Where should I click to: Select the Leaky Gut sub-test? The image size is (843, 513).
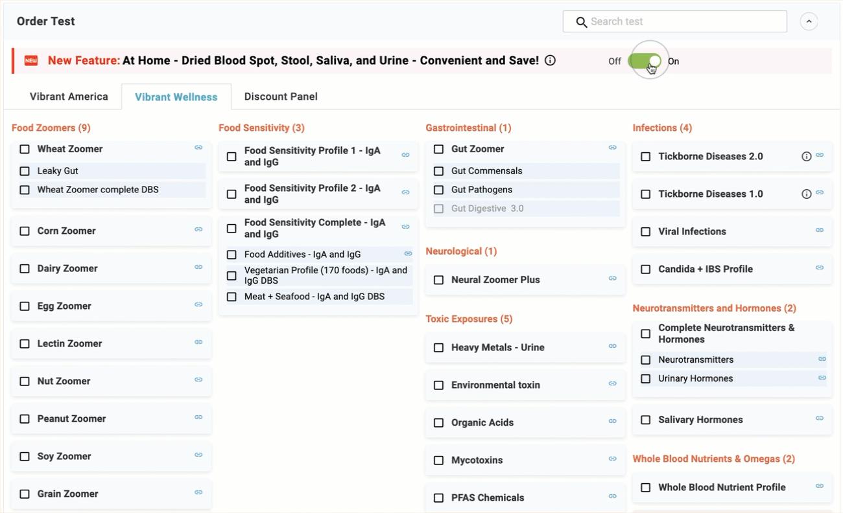click(x=25, y=170)
